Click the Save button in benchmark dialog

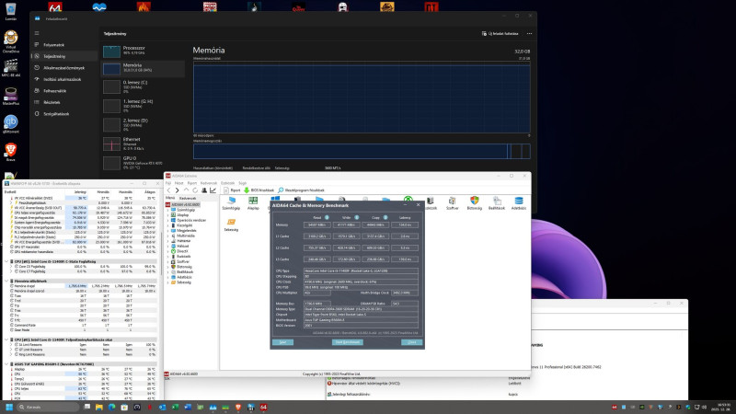click(284, 341)
